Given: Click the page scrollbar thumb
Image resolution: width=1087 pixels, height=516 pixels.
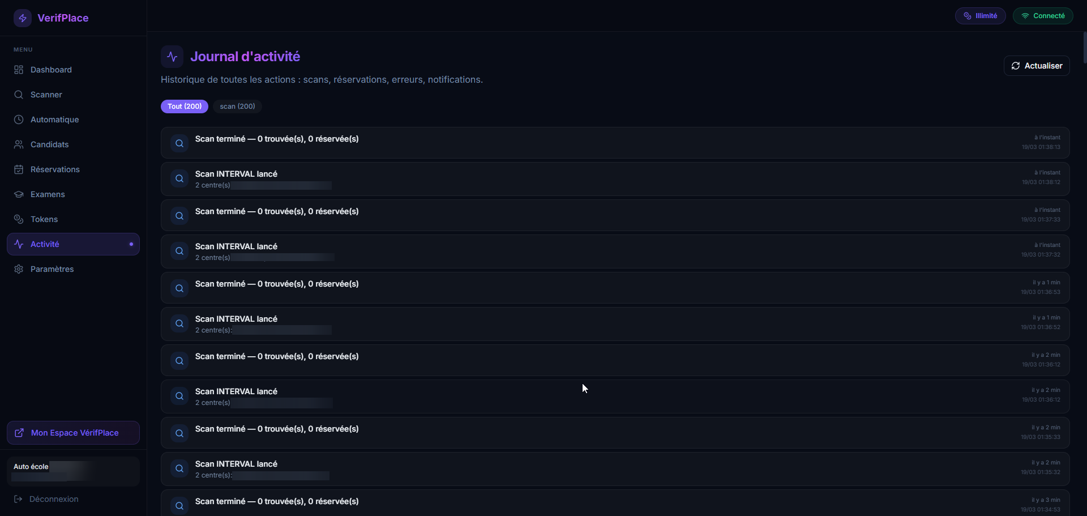Looking at the screenshot, I should coord(1084,48).
